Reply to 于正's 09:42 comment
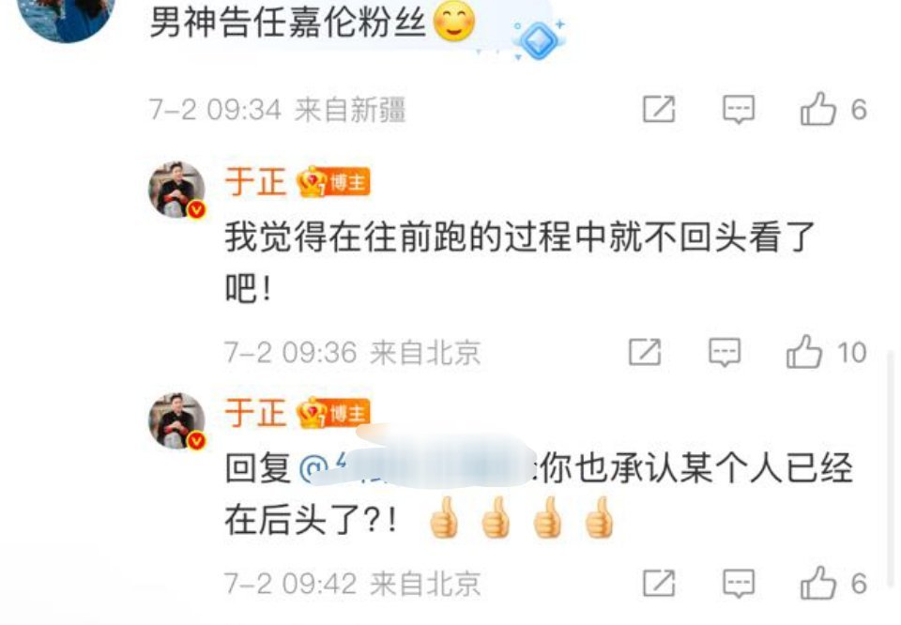 738,583
